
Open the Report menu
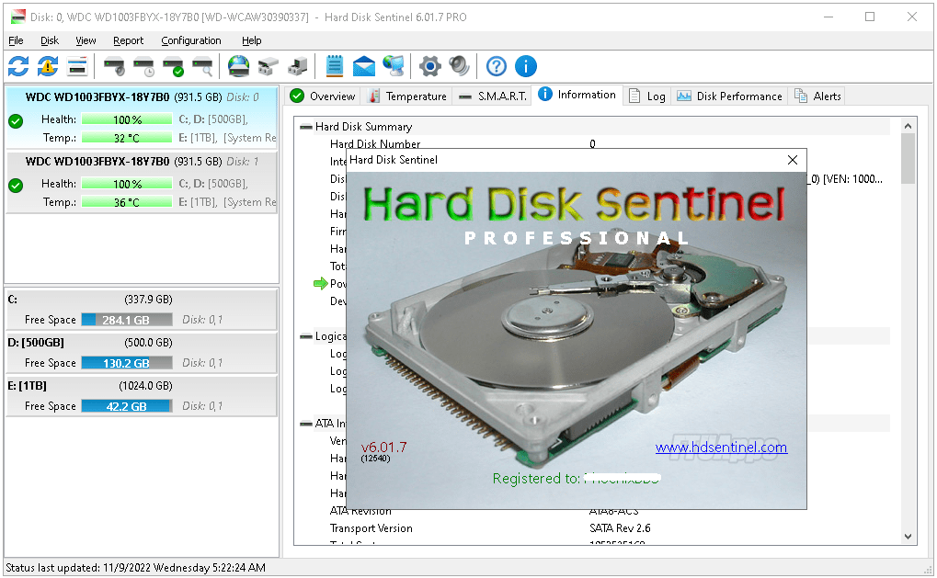(x=129, y=40)
